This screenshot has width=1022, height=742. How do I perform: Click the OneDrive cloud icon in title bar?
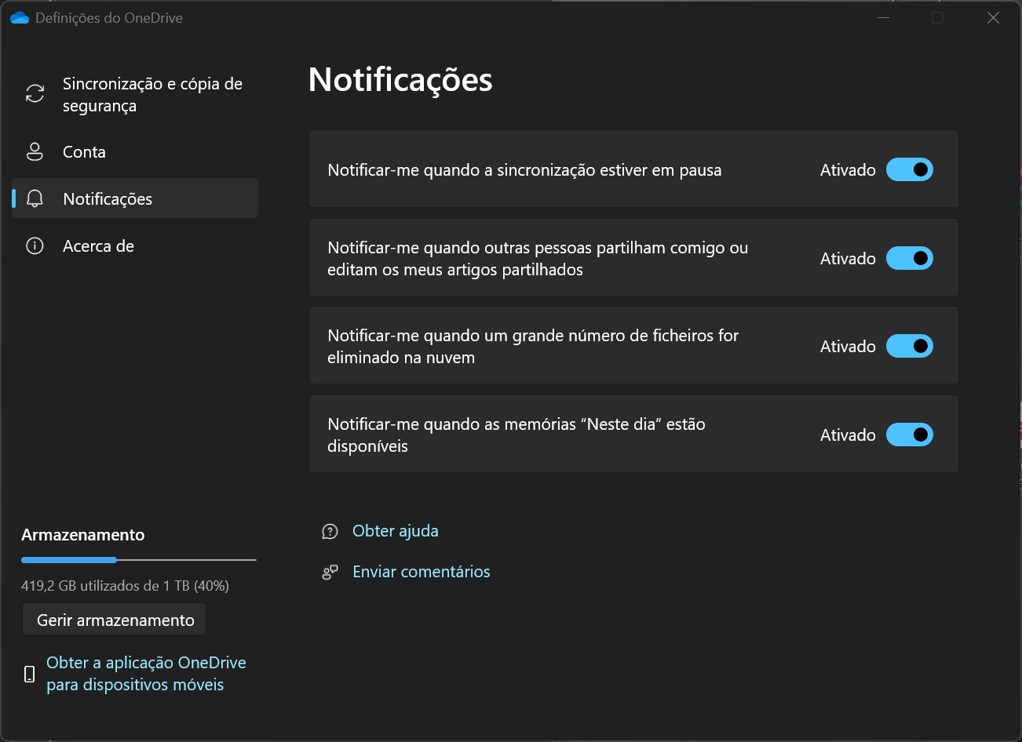(20, 18)
